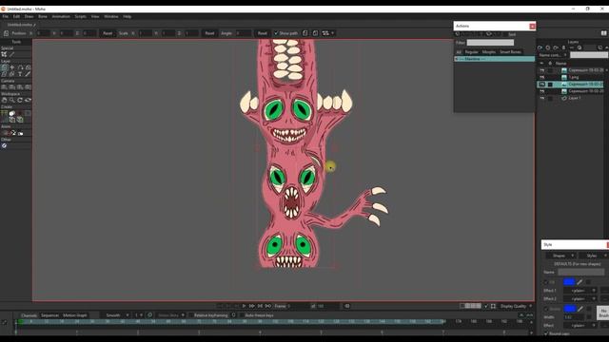Open the Styles dropdown in Style panel
This screenshot has width=609, height=342.
(594, 256)
